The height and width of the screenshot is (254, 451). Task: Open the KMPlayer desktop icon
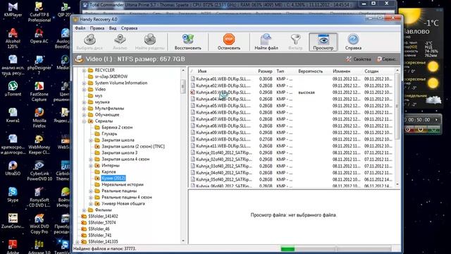pos(13,10)
